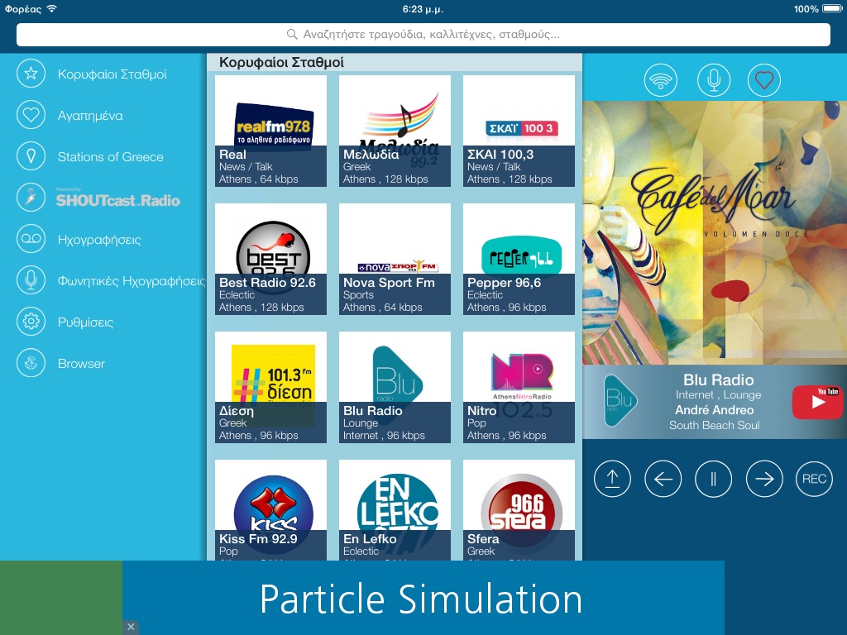This screenshot has width=847, height=635.
Task: Open the Particle Simulation ad banner
Action: [423, 598]
